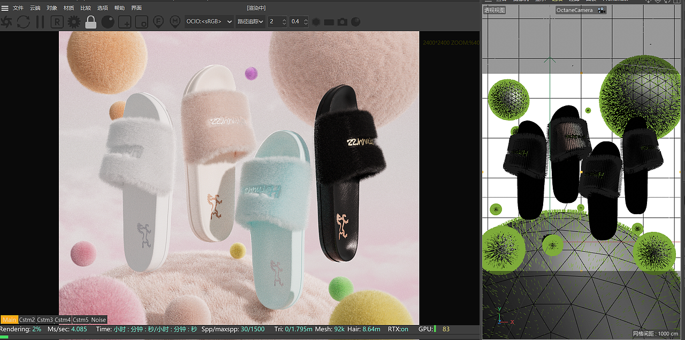Restart the render with the circular arrows icon
Image resolution: width=685 pixels, height=340 pixels.
tap(24, 22)
